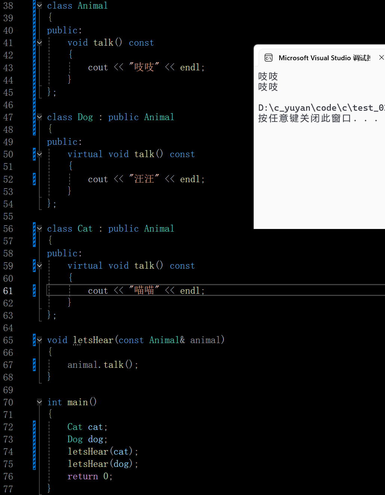Click 'Animal' base class name on line 56

pos(159,229)
